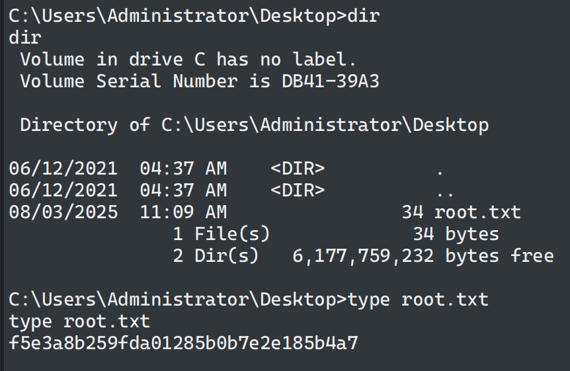Click 'type root.txt' command in the prompt
The height and width of the screenshot is (371, 570).
[x=418, y=300]
